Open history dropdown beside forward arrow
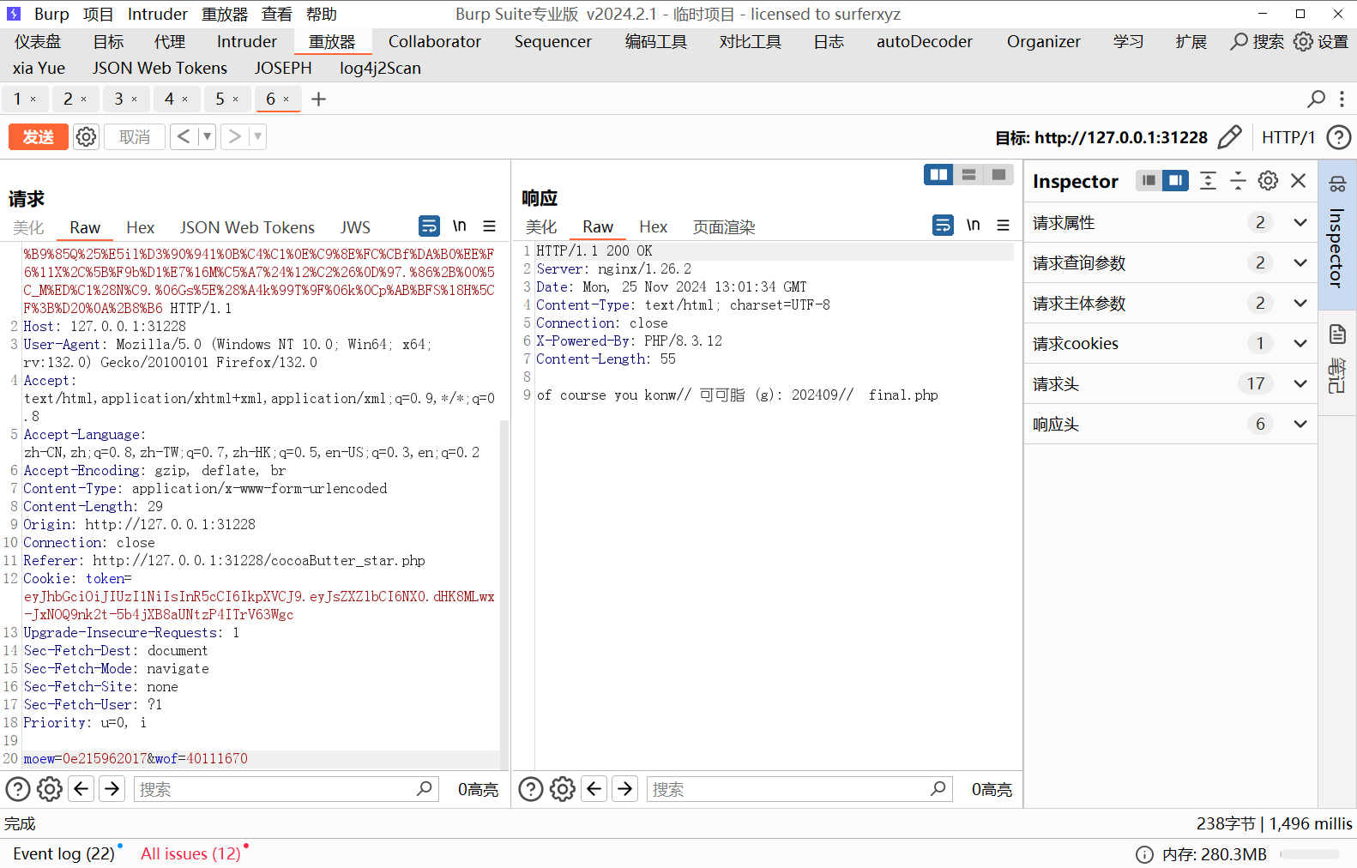 [x=257, y=137]
